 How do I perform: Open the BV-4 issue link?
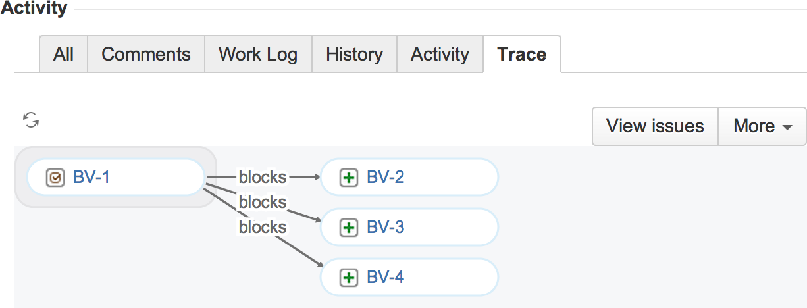(385, 278)
